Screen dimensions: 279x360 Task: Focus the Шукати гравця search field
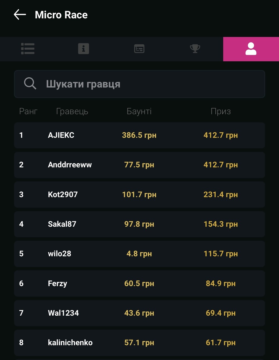pyautogui.click(x=139, y=84)
